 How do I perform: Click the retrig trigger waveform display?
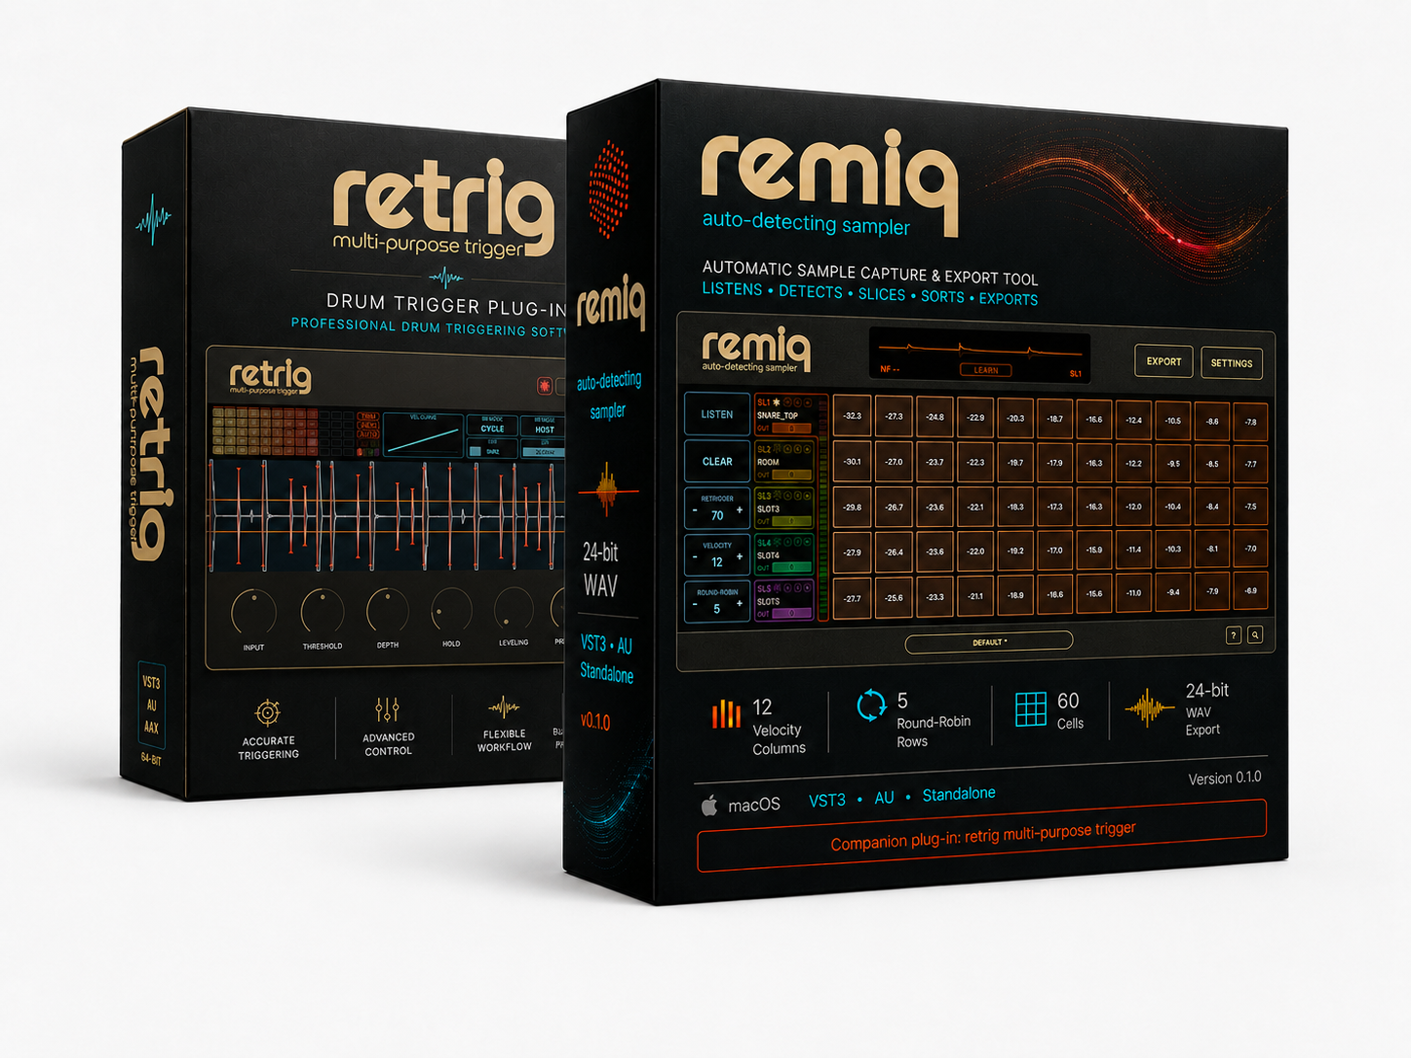pyautogui.click(x=387, y=516)
